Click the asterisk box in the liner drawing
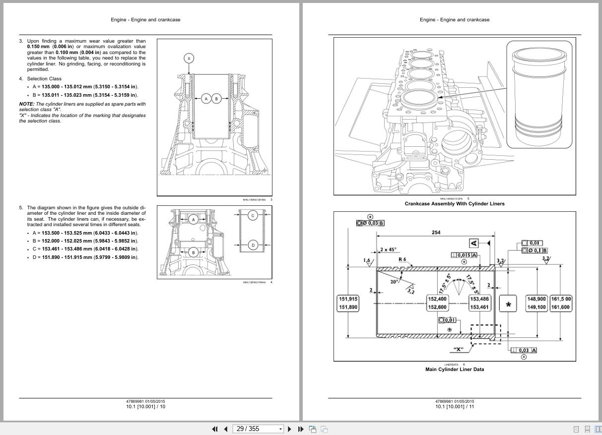 (508, 304)
